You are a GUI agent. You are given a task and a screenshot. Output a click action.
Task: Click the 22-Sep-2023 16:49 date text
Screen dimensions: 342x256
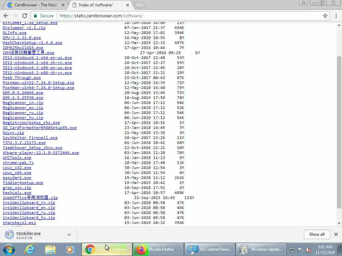coord(154,198)
